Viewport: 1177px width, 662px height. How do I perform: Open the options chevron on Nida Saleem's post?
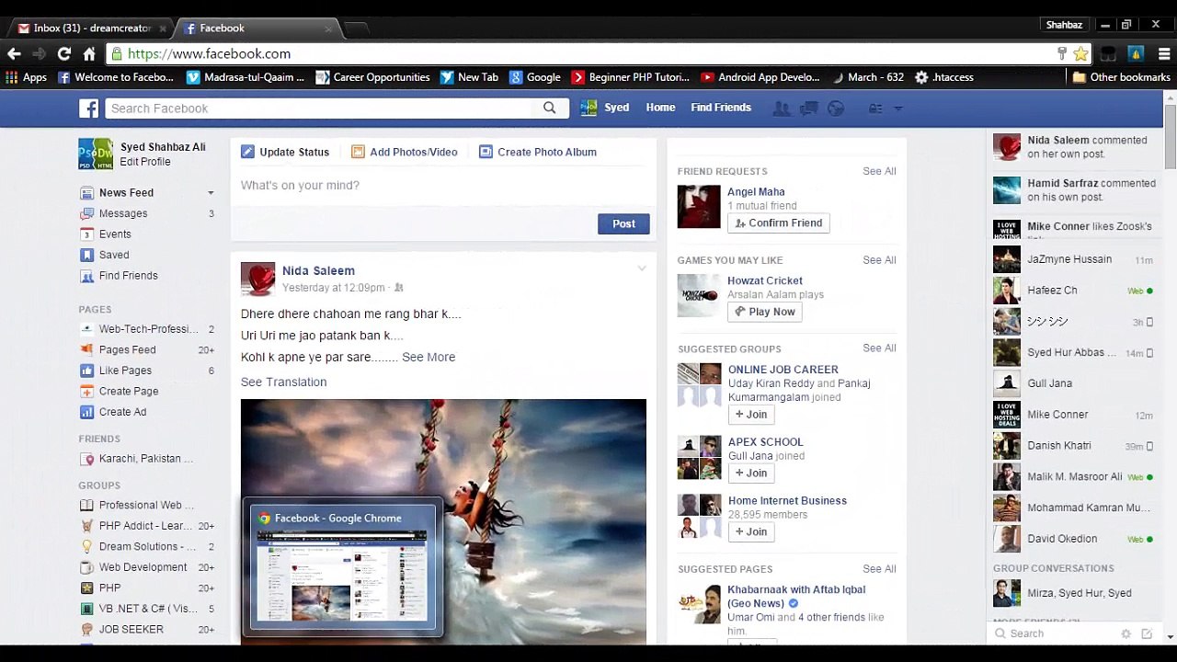point(642,268)
